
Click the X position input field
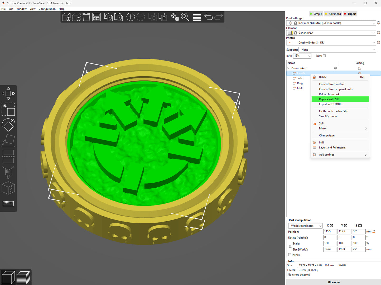[330, 232]
